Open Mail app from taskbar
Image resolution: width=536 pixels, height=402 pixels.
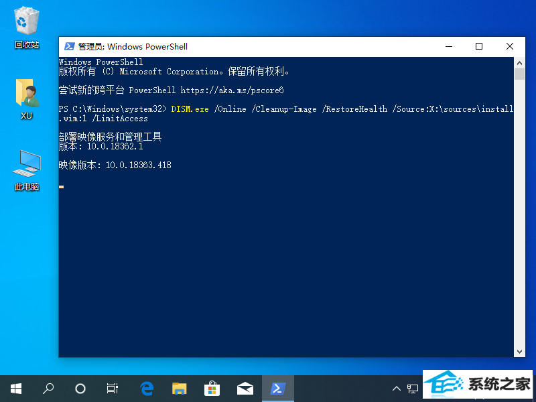245,389
